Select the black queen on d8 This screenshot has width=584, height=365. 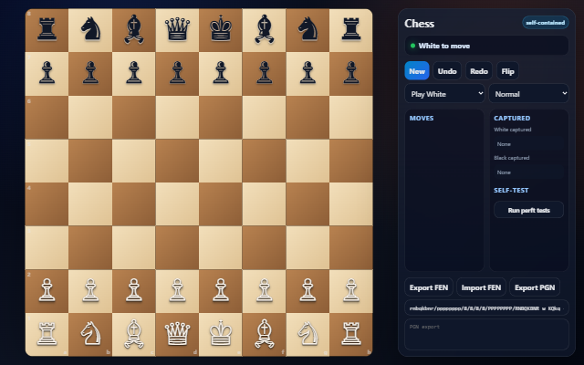(177, 30)
